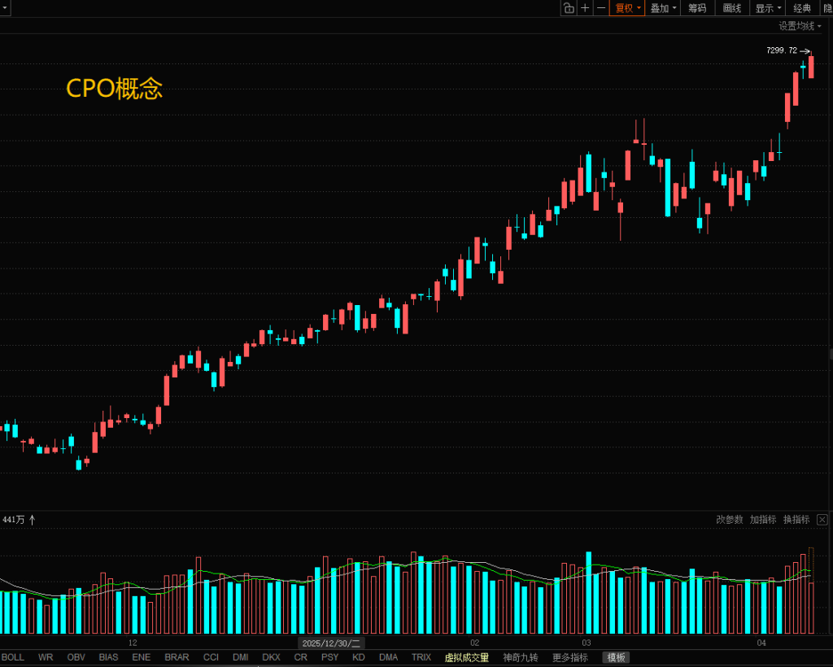Click 改参数 to modify indicator parameters
Screen dimensions: 833x667
[x=730, y=520]
